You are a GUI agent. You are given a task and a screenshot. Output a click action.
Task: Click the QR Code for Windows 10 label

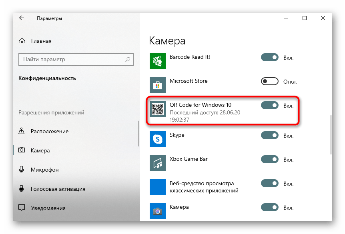point(201,105)
